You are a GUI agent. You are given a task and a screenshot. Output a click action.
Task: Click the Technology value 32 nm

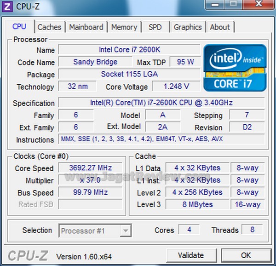tap(78, 86)
